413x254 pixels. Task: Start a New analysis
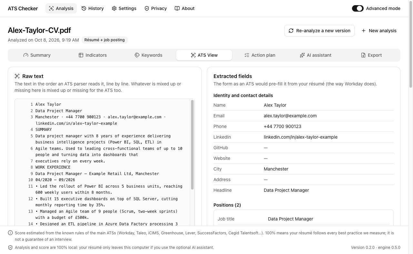pos(379,31)
